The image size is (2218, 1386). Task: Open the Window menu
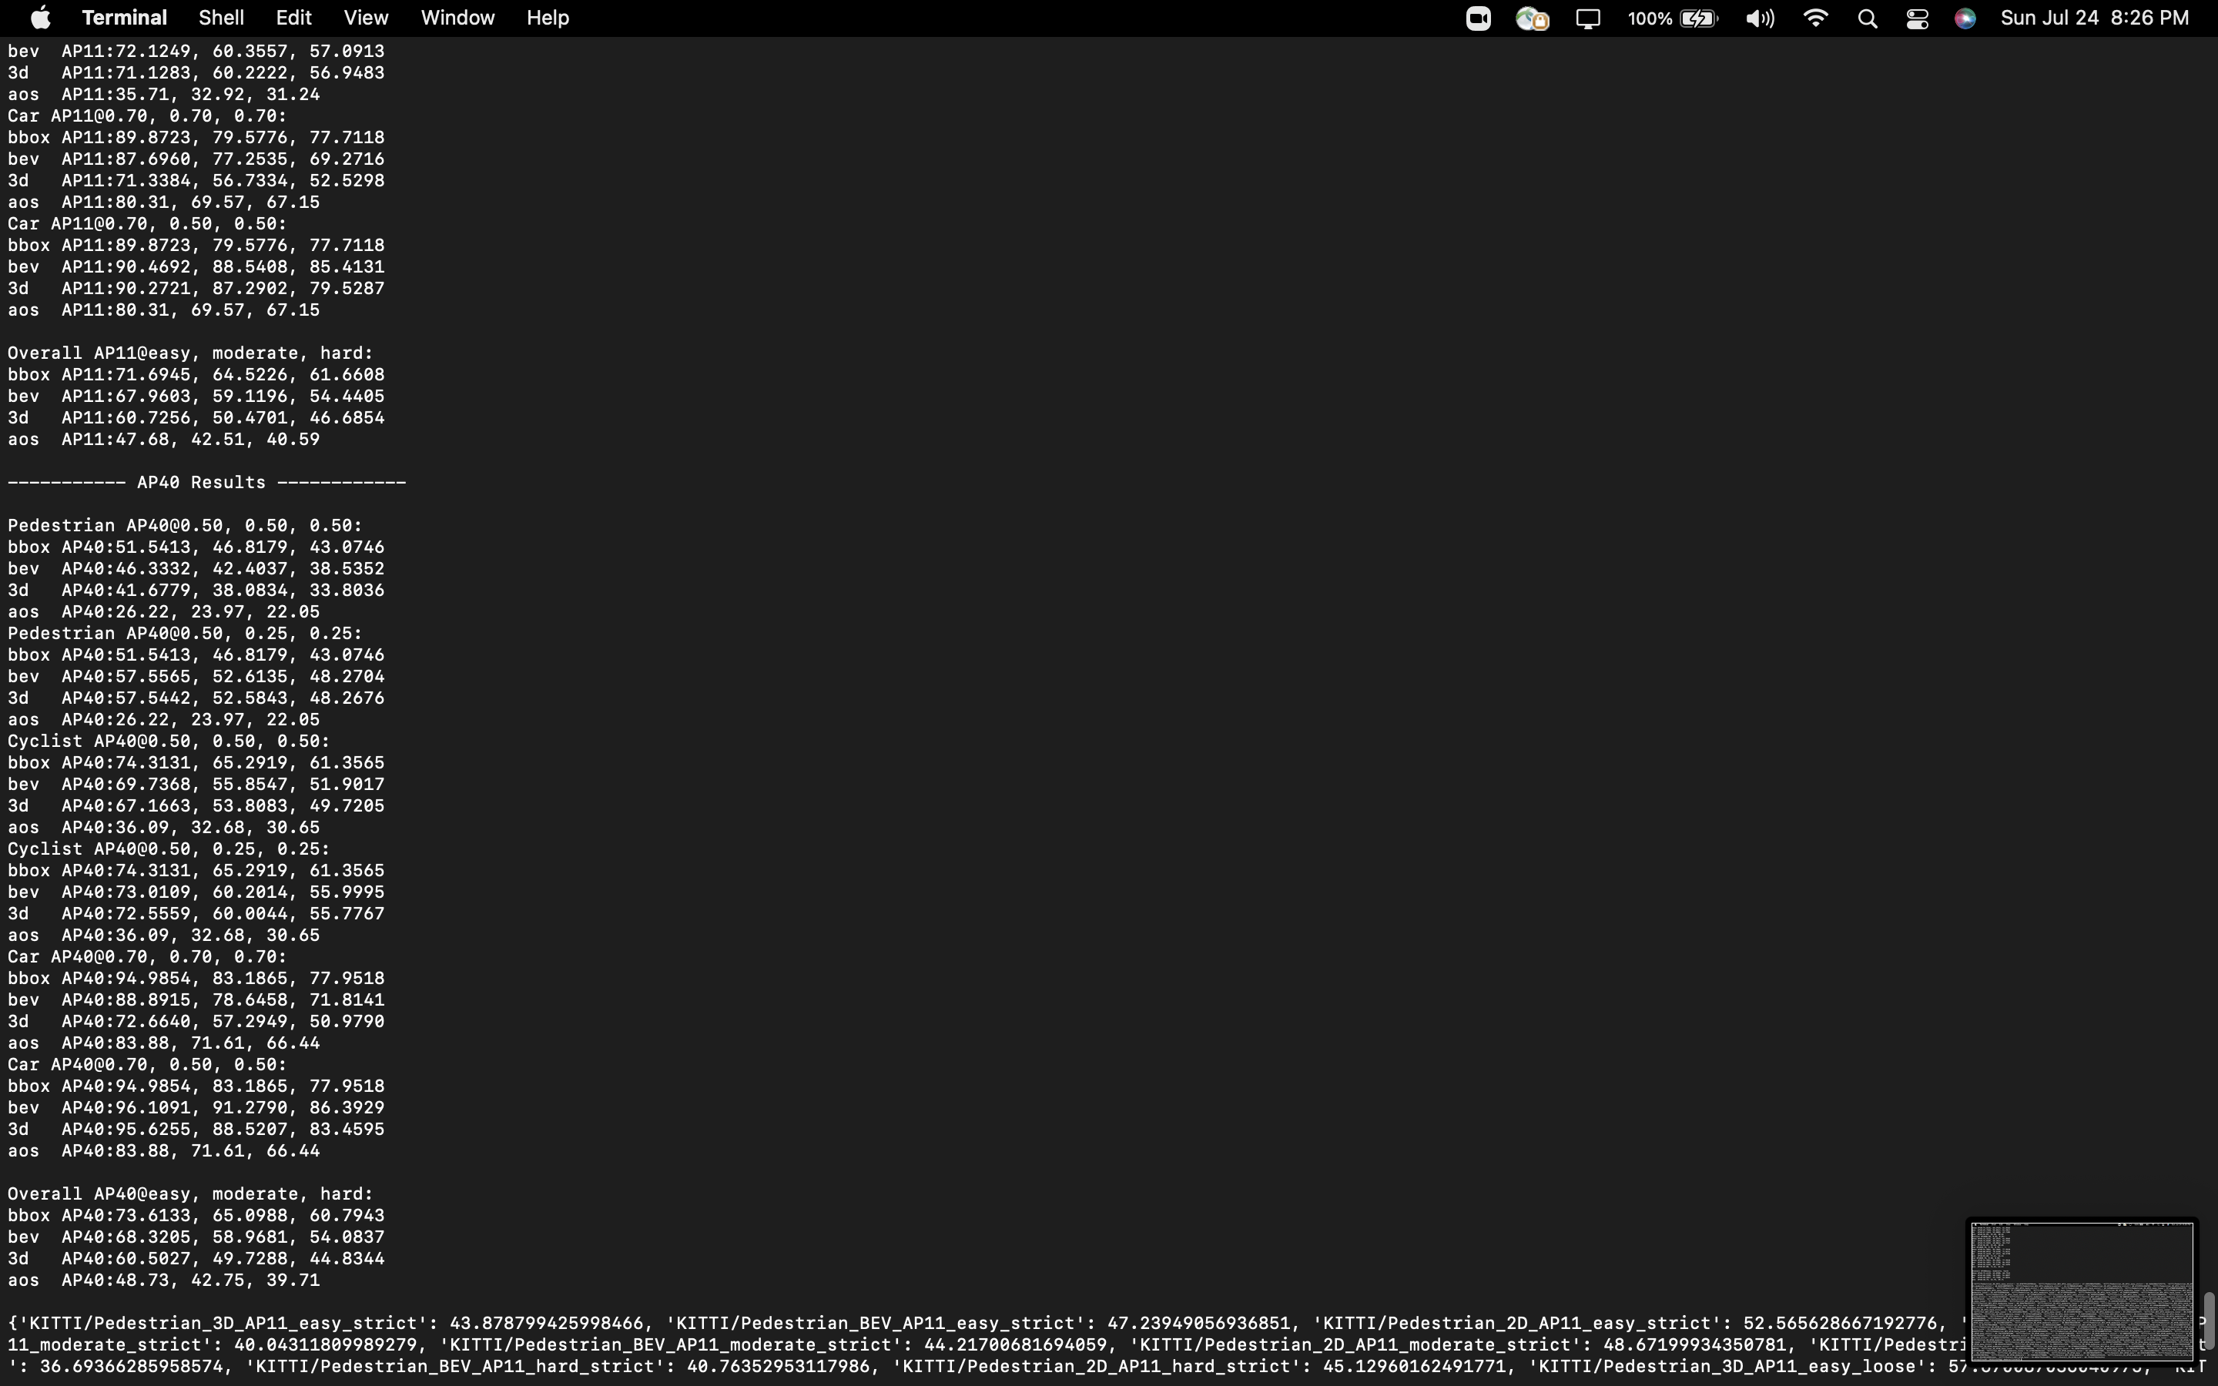(x=457, y=18)
